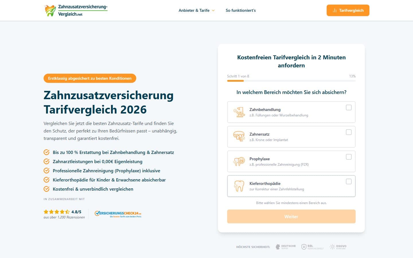Select 'z.B. Krone oder Implantat' option text
413x258 pixels.
[x=269, y=140]
